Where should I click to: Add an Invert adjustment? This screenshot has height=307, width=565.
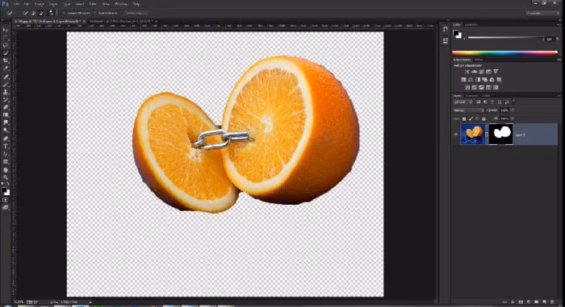[467, 88]
